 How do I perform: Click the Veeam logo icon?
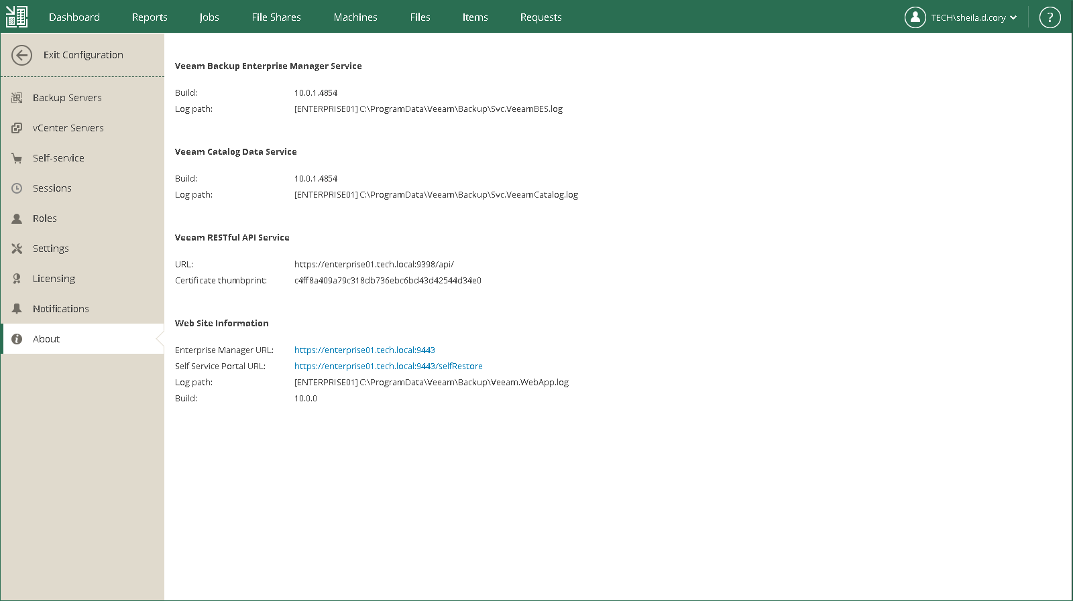17,17
